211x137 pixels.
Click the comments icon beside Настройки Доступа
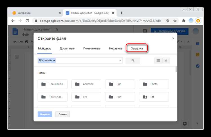[145, 31]
